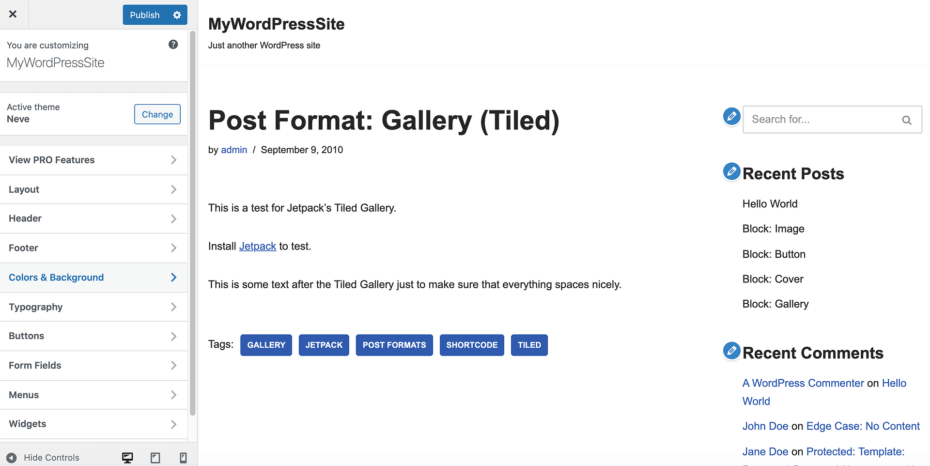Change the active Neve theme
930x466 pixels.
click(x=157, y=114)
